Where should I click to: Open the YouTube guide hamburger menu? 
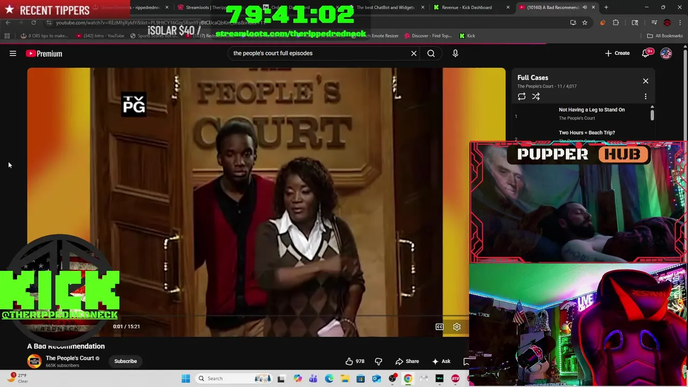[13, 53]
